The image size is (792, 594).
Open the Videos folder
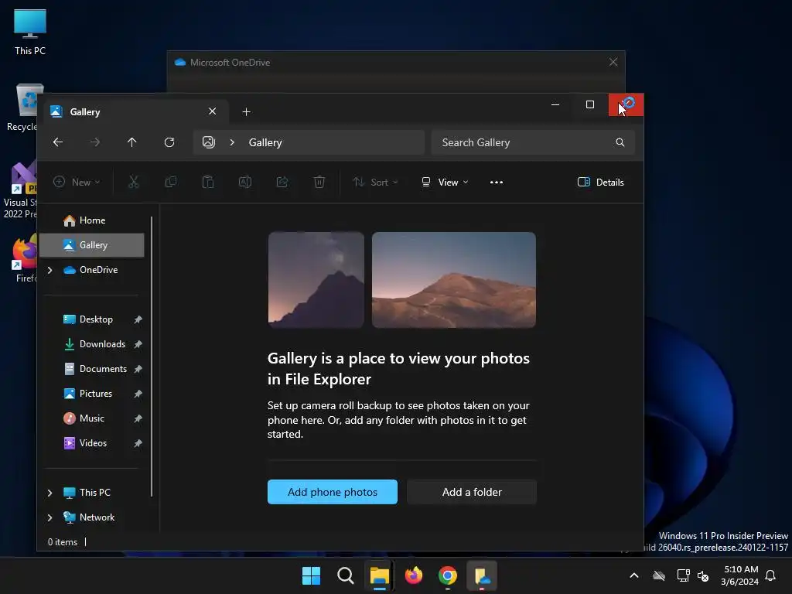click(x=91, y=443)
